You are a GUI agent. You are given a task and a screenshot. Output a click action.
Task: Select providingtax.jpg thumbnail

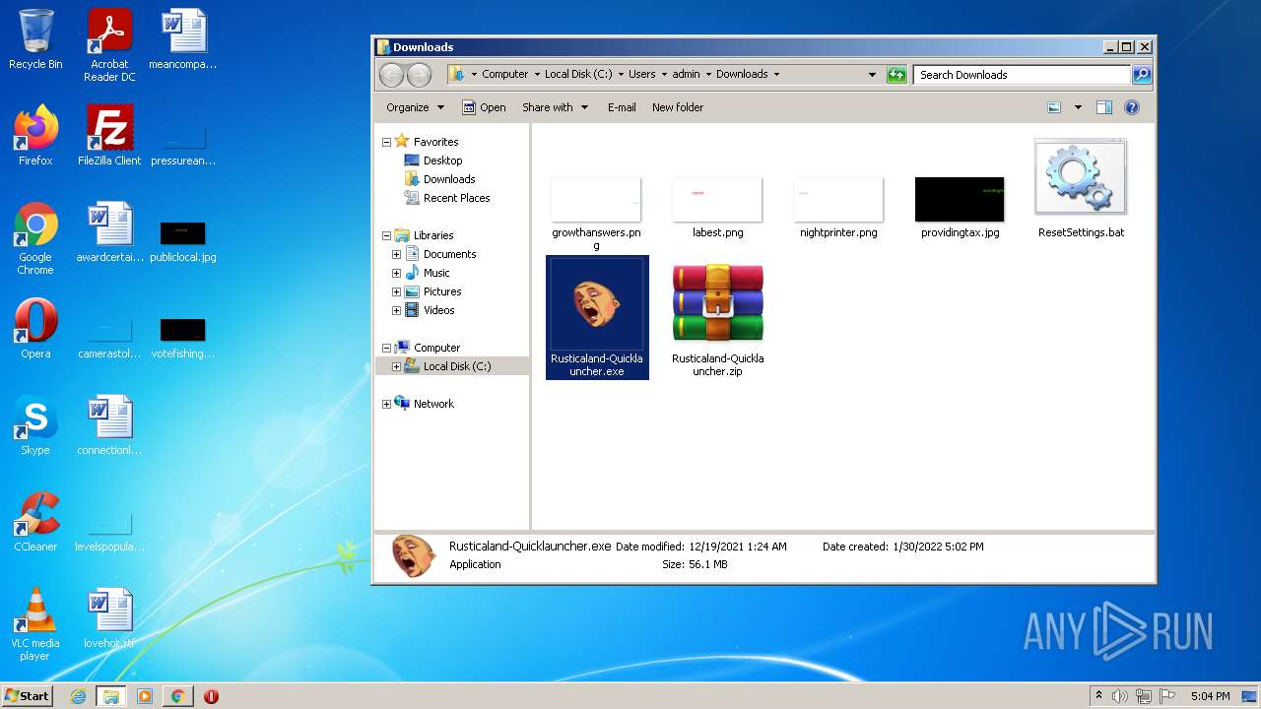pyautogui.click(x=960, y=207)
